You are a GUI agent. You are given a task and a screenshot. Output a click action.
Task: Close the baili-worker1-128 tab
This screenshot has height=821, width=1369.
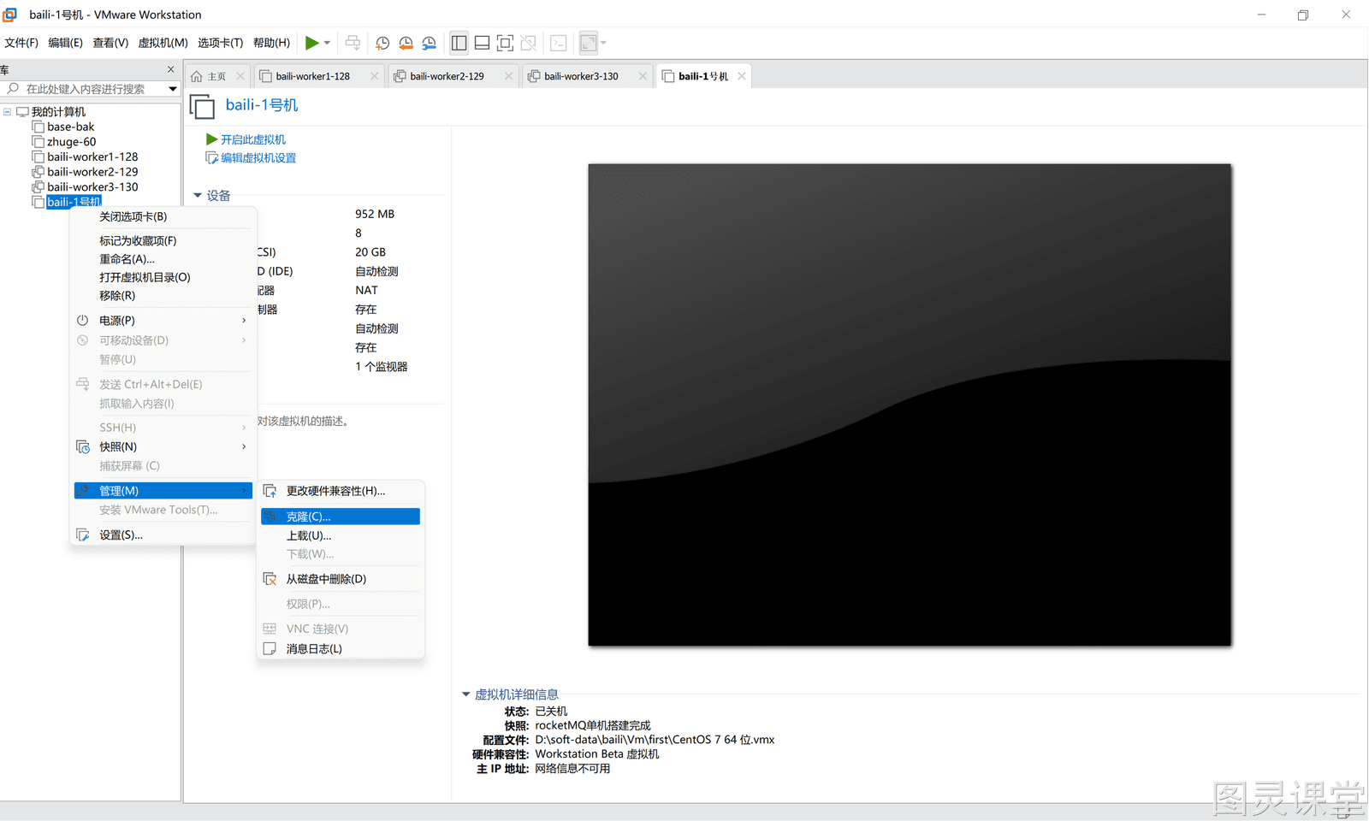coord(374,76)
